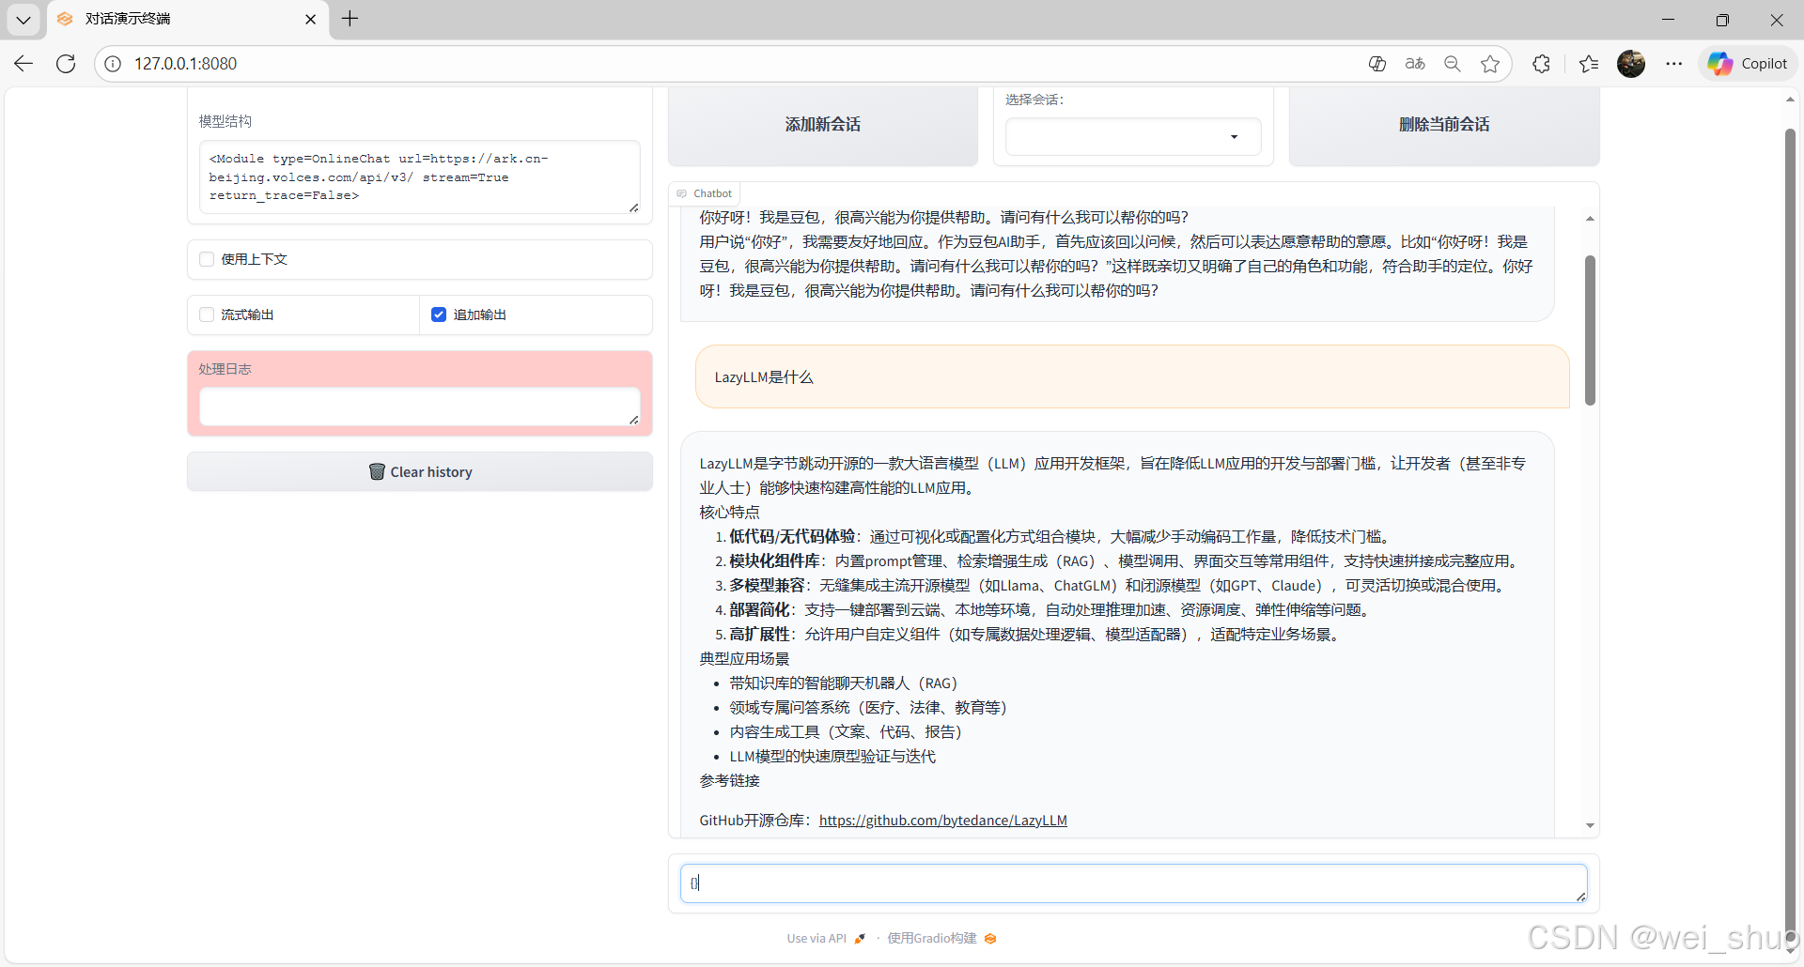Click the address bar URL
This screenshot has height=967, width=1804.
coord(185,64)
